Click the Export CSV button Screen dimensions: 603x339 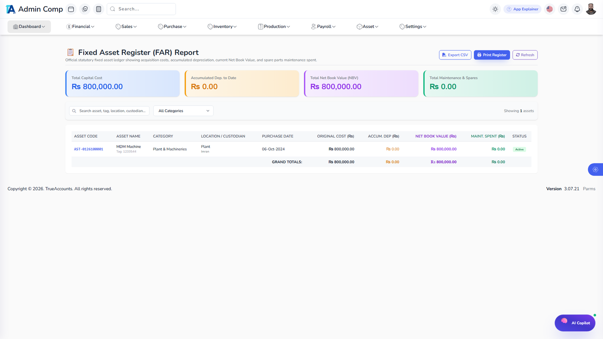(x=455, y=55)
